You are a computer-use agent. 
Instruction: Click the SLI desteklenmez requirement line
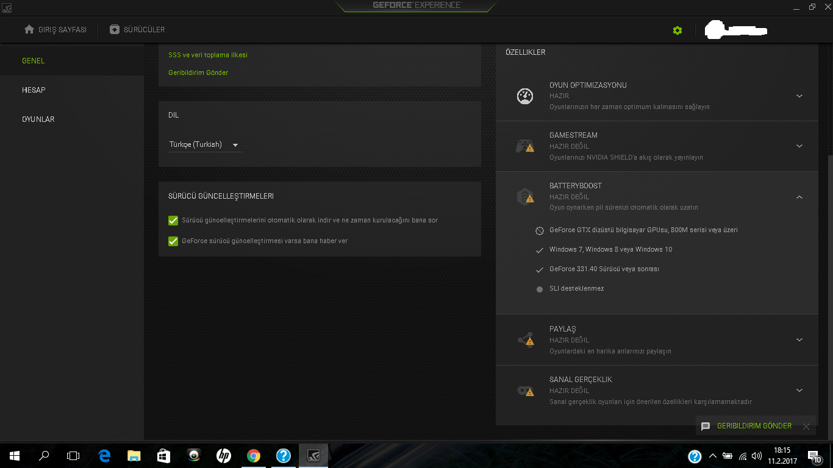pyautogui.click(x=576, y=289)
